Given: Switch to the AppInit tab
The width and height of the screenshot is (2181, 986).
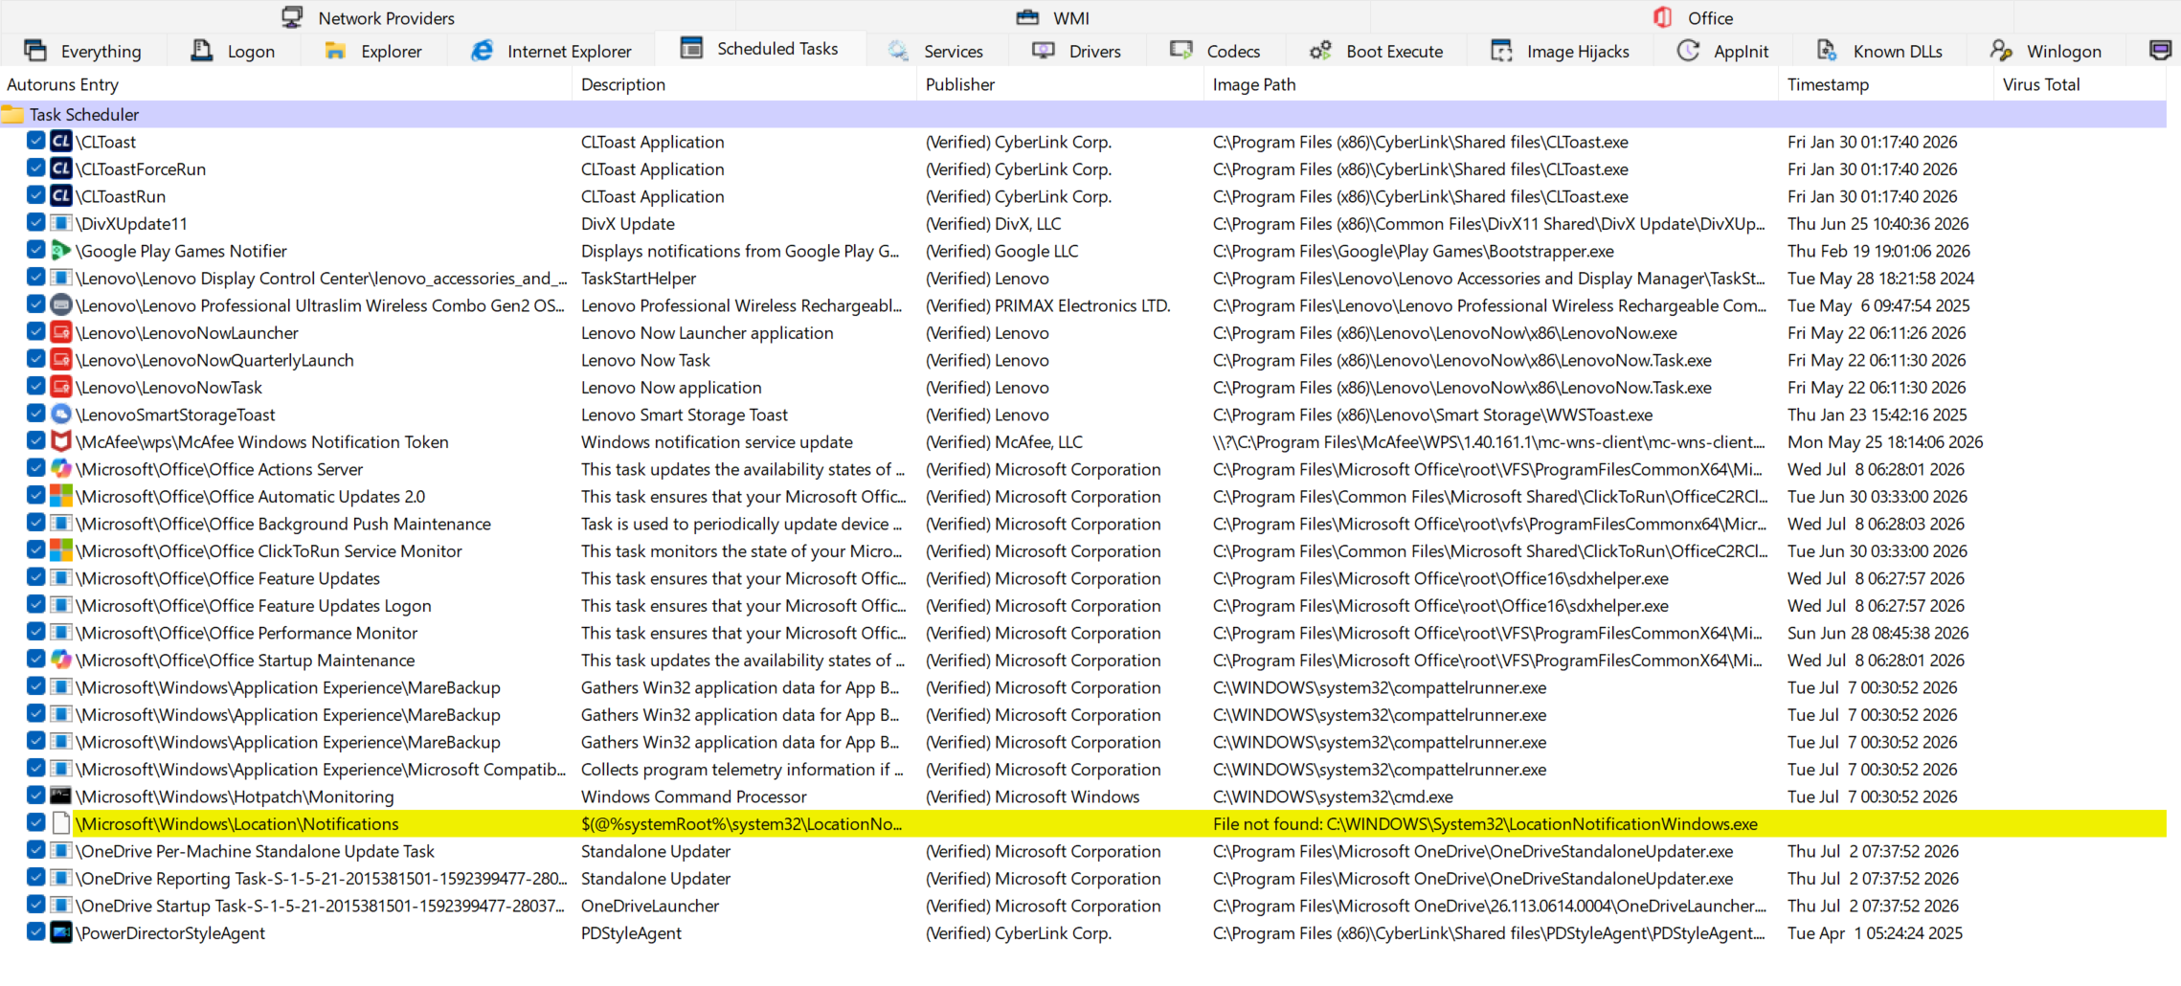Looking at the screenshot, I should pos(1723,51).
